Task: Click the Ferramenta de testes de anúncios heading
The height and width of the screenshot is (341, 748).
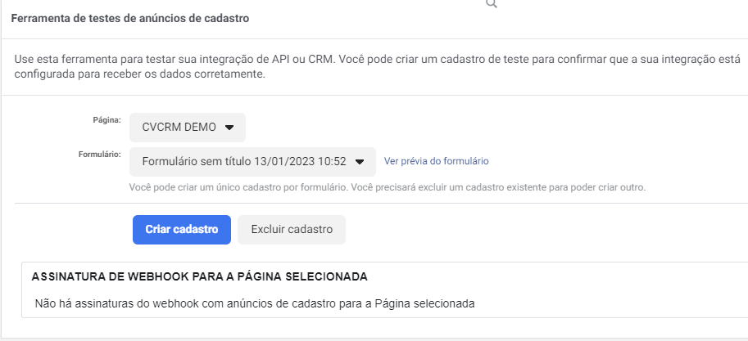Action: (x=129, y=19)
